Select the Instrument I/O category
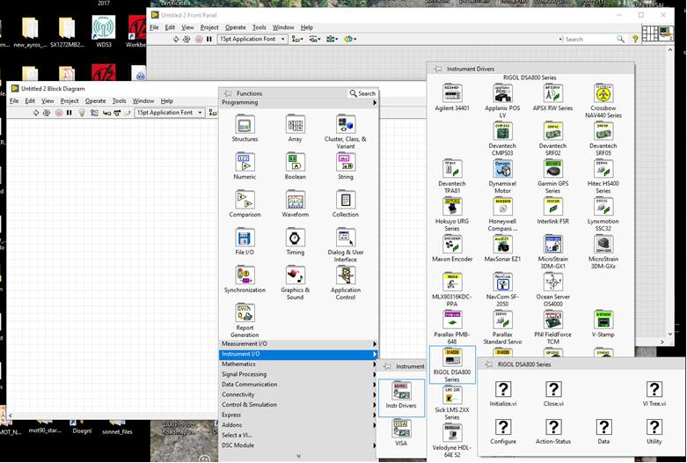Image resolution: width=687 pixels, height=463 pixels. (298, 354)
